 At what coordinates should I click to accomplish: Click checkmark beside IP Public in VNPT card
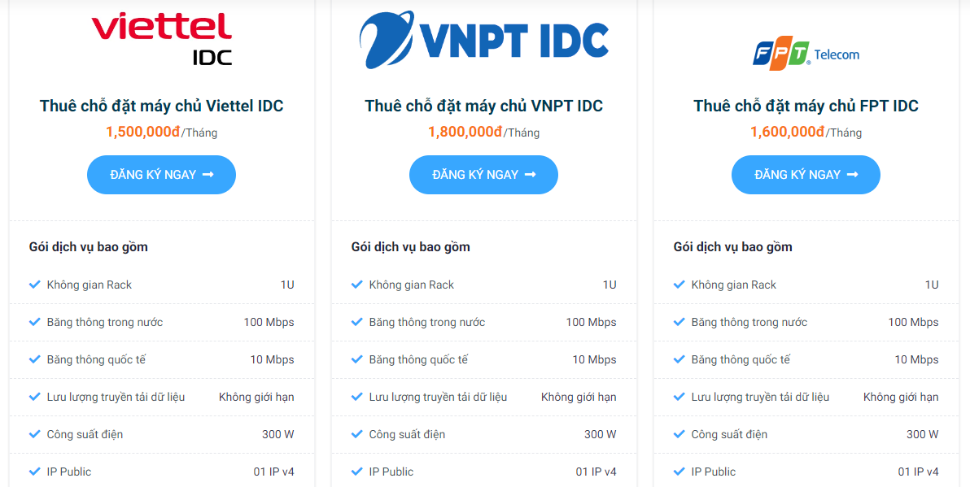[x=357, y=472]
